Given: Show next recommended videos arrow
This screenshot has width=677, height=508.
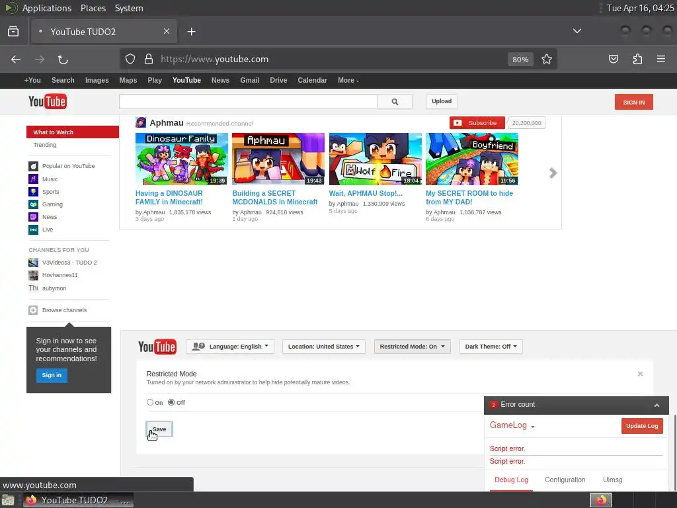Looking at the screenshot, I should (553, 173).
